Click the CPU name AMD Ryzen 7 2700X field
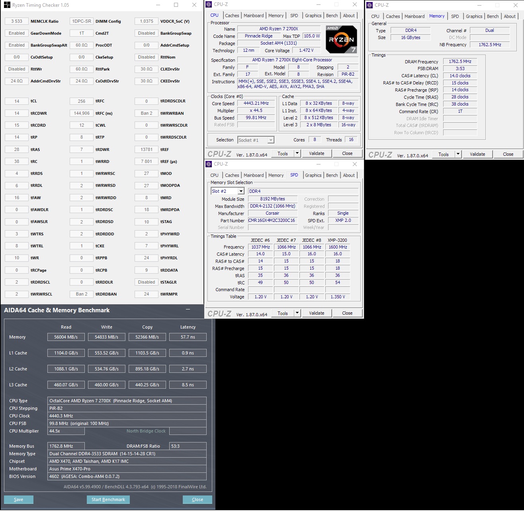Screen dimensions: 524x511 tap(279, 29)
